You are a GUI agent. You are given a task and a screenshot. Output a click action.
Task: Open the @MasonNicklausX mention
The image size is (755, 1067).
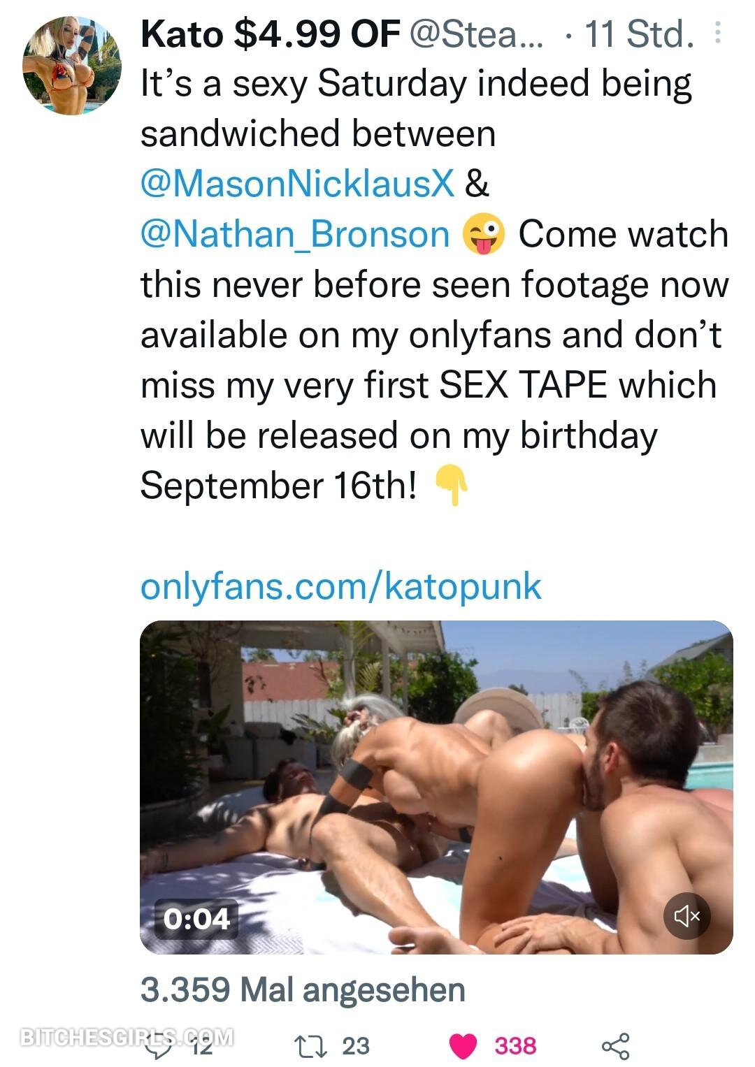point(297,184)
